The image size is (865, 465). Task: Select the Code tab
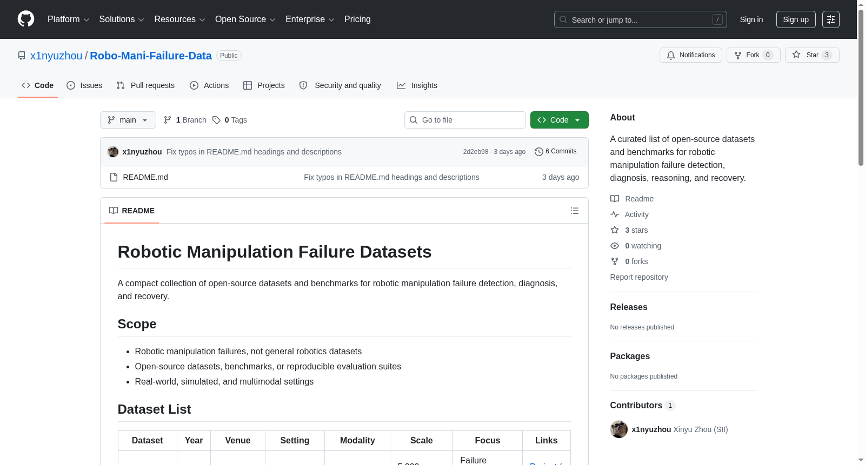(x=38, y=85)
